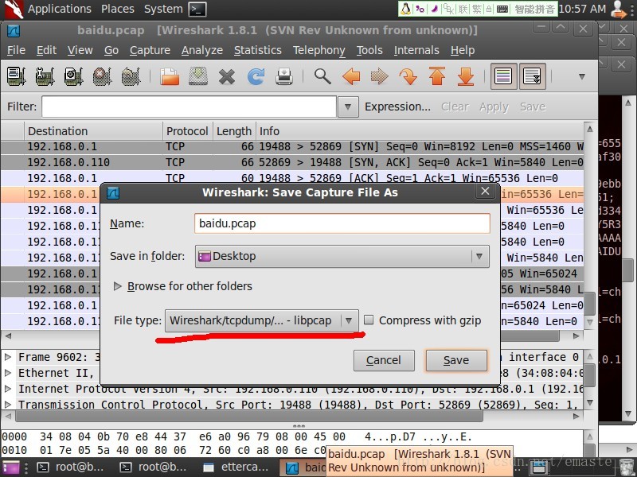Open the Analyze menu

[202, 50]
